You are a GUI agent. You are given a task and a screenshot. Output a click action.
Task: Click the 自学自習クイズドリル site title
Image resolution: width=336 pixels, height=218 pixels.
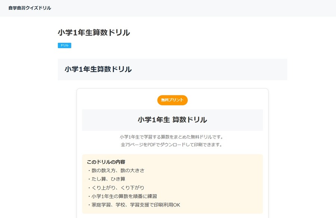coord(30,8)
